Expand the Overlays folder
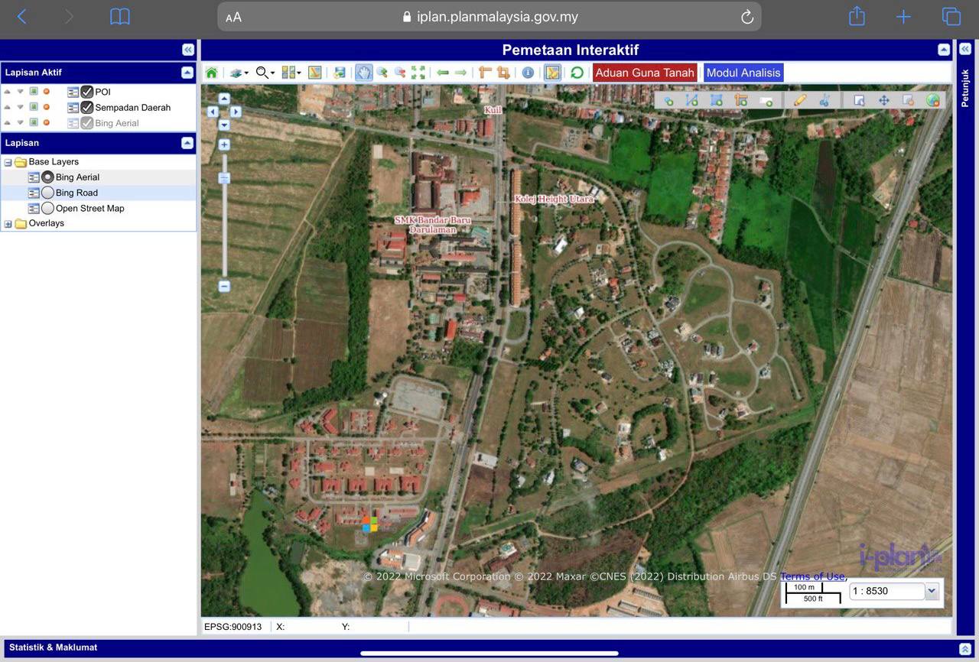 (x=8, y=224)
